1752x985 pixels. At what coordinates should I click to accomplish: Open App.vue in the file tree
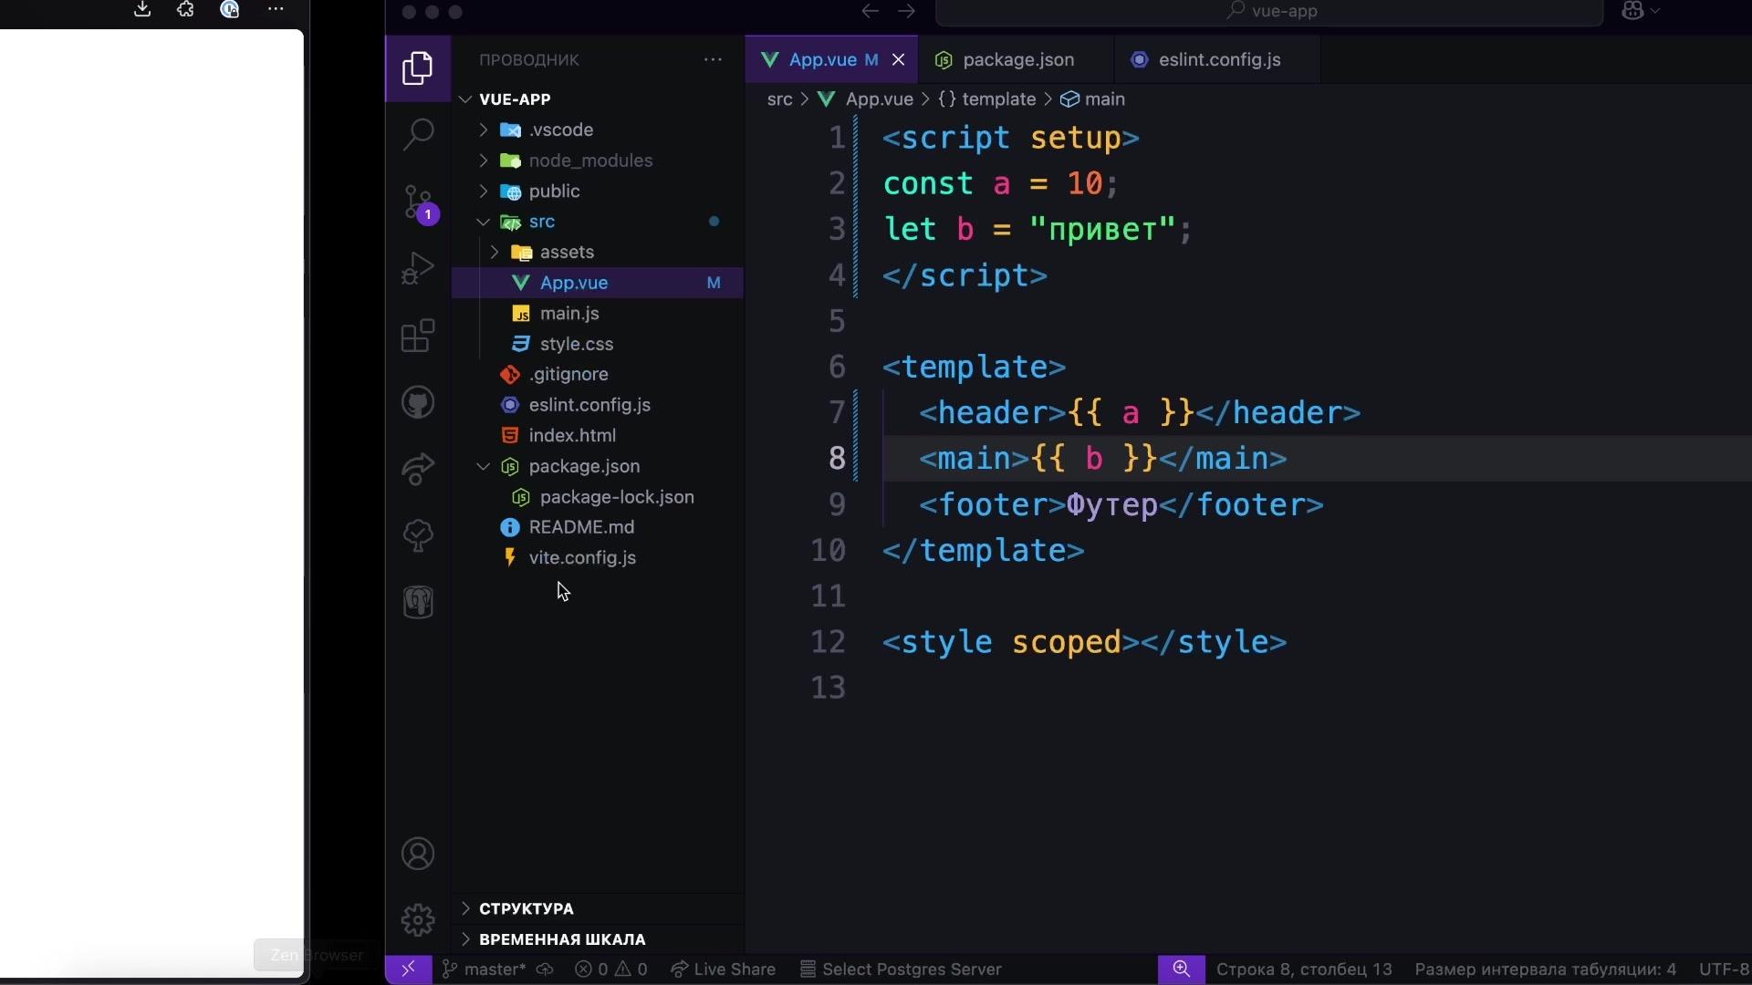point(598,283)
